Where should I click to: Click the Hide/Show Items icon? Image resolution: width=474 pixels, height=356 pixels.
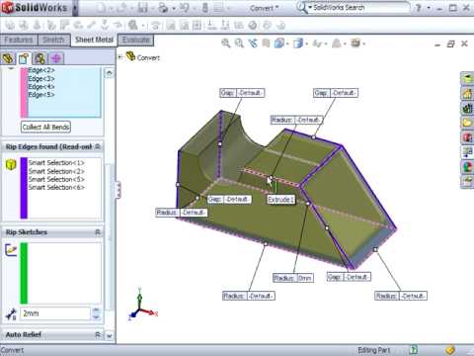coord(317,44)
